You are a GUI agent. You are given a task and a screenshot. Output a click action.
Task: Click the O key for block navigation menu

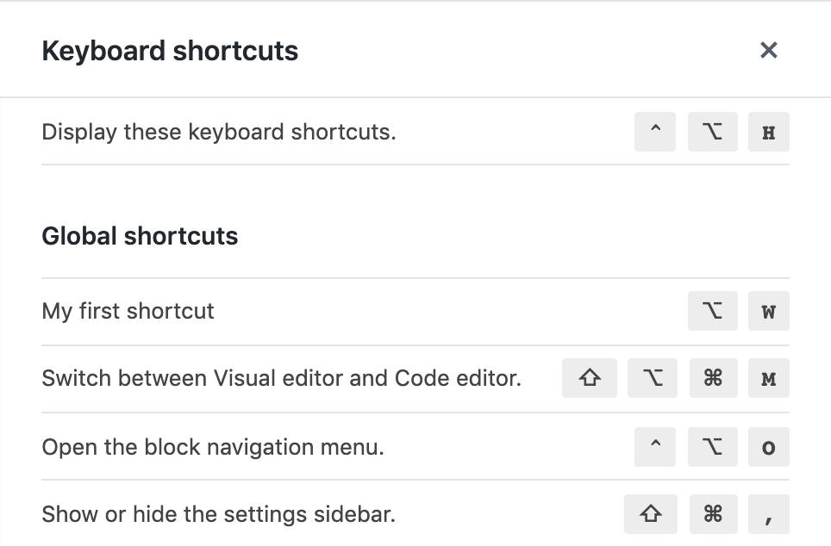tap(768, 447)
